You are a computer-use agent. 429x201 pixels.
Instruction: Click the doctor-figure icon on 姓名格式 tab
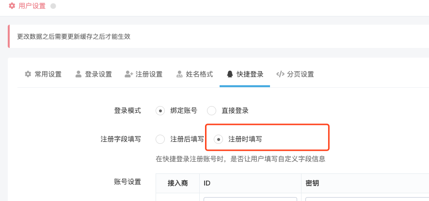point(179,74)
